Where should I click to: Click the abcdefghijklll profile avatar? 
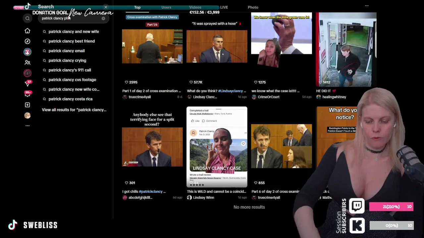click(125, 197)
